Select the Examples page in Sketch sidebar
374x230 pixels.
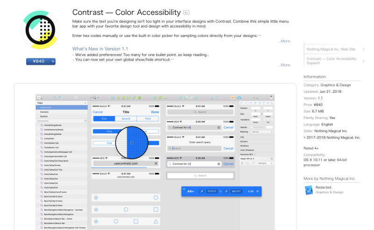pyautogui.click(x=62, y=112)
